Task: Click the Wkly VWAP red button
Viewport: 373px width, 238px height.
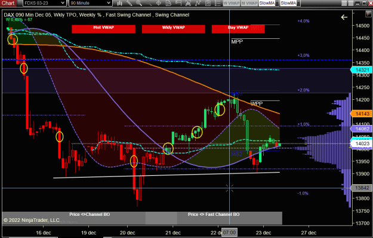Action: pyautogui.click(x=174, y=29)
